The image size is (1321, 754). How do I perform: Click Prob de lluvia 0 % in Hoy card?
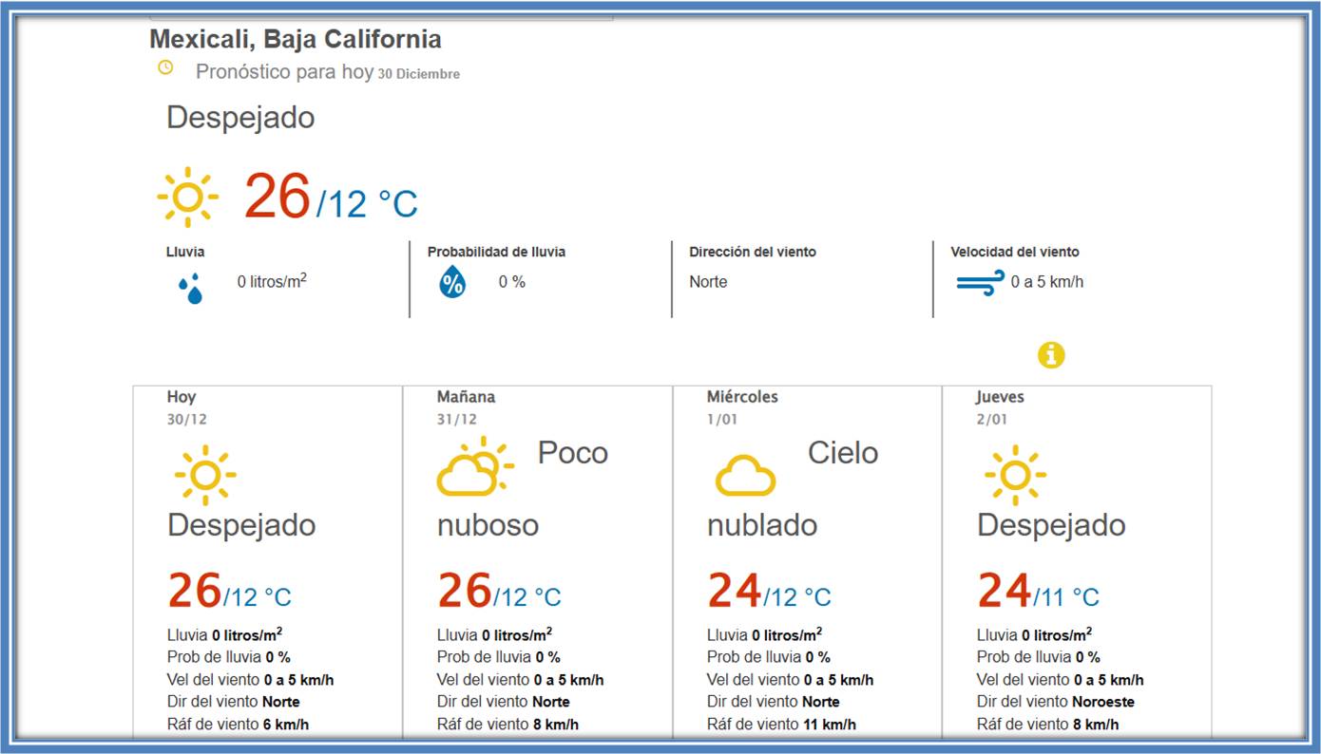[x=229, y=657]
